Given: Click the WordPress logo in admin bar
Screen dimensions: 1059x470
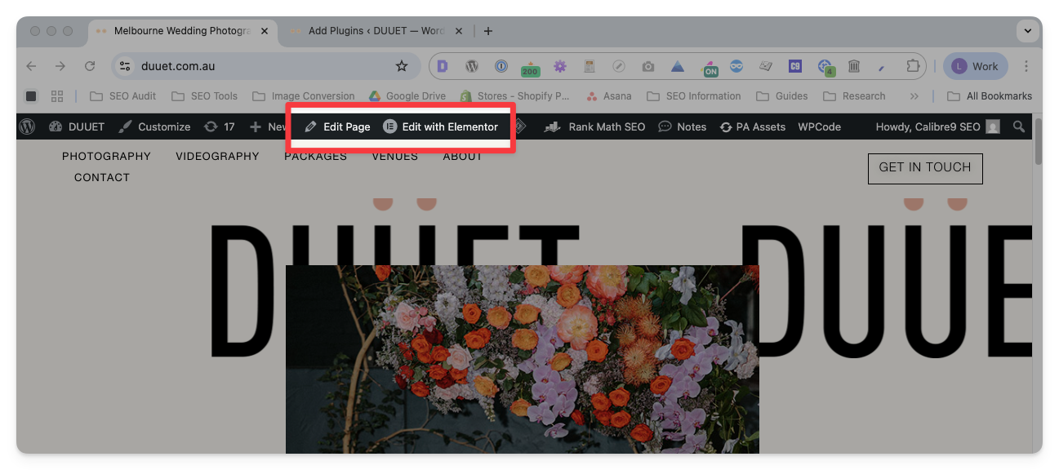Looking at the screenshot, I should [x=28, y=126].
